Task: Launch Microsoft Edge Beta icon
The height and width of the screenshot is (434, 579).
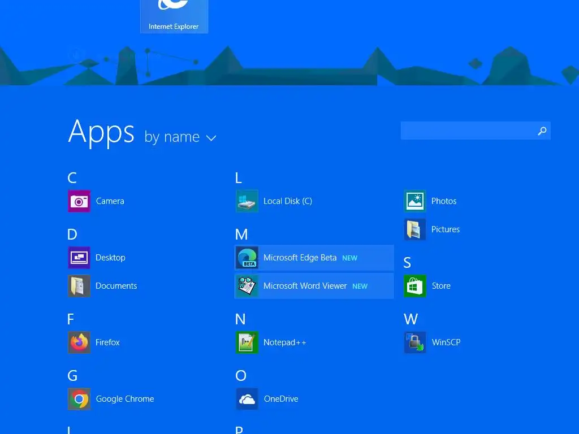Action: [247, 258]
